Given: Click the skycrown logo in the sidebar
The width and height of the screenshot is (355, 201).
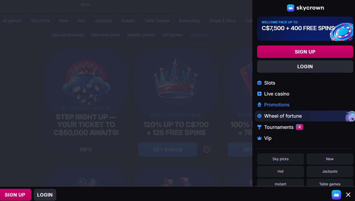Looking at the screenshot, I should [305, 8].
